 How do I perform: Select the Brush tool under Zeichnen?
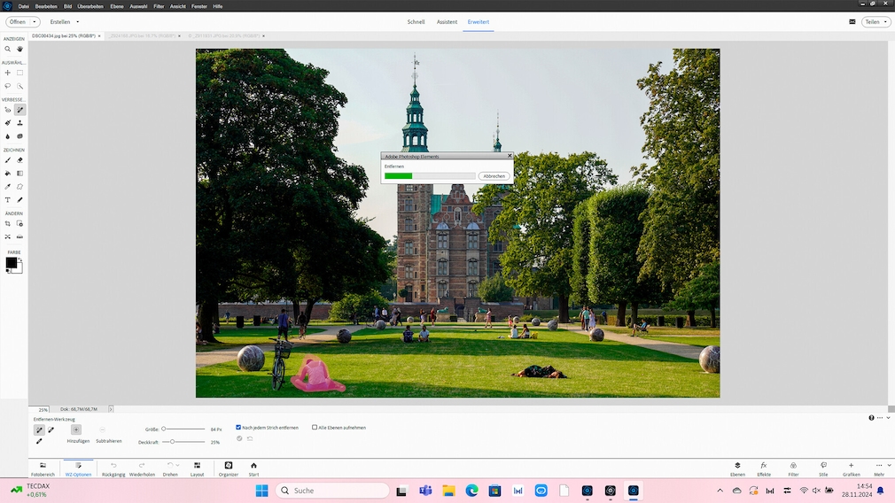click(7, 160)
